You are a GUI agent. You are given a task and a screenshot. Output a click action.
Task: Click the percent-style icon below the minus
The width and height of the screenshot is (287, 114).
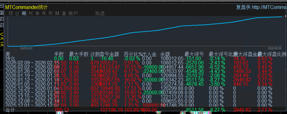[x=2, y=13]
